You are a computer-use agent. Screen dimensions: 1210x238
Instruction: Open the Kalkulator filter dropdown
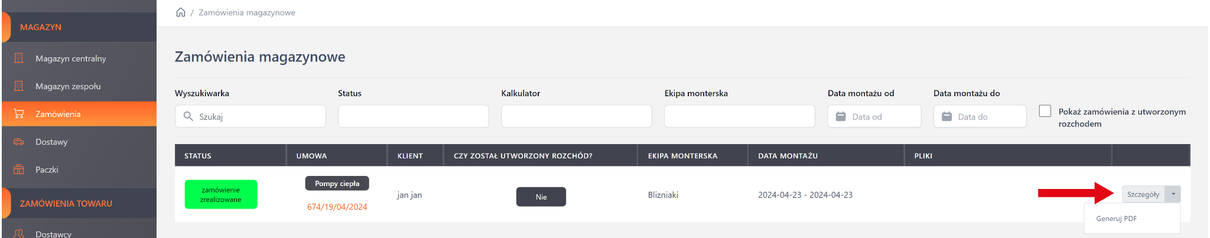click(x=576, y=116)
